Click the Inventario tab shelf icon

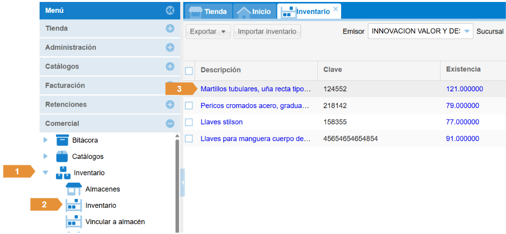pyautogui.click(x=288, y=11)
